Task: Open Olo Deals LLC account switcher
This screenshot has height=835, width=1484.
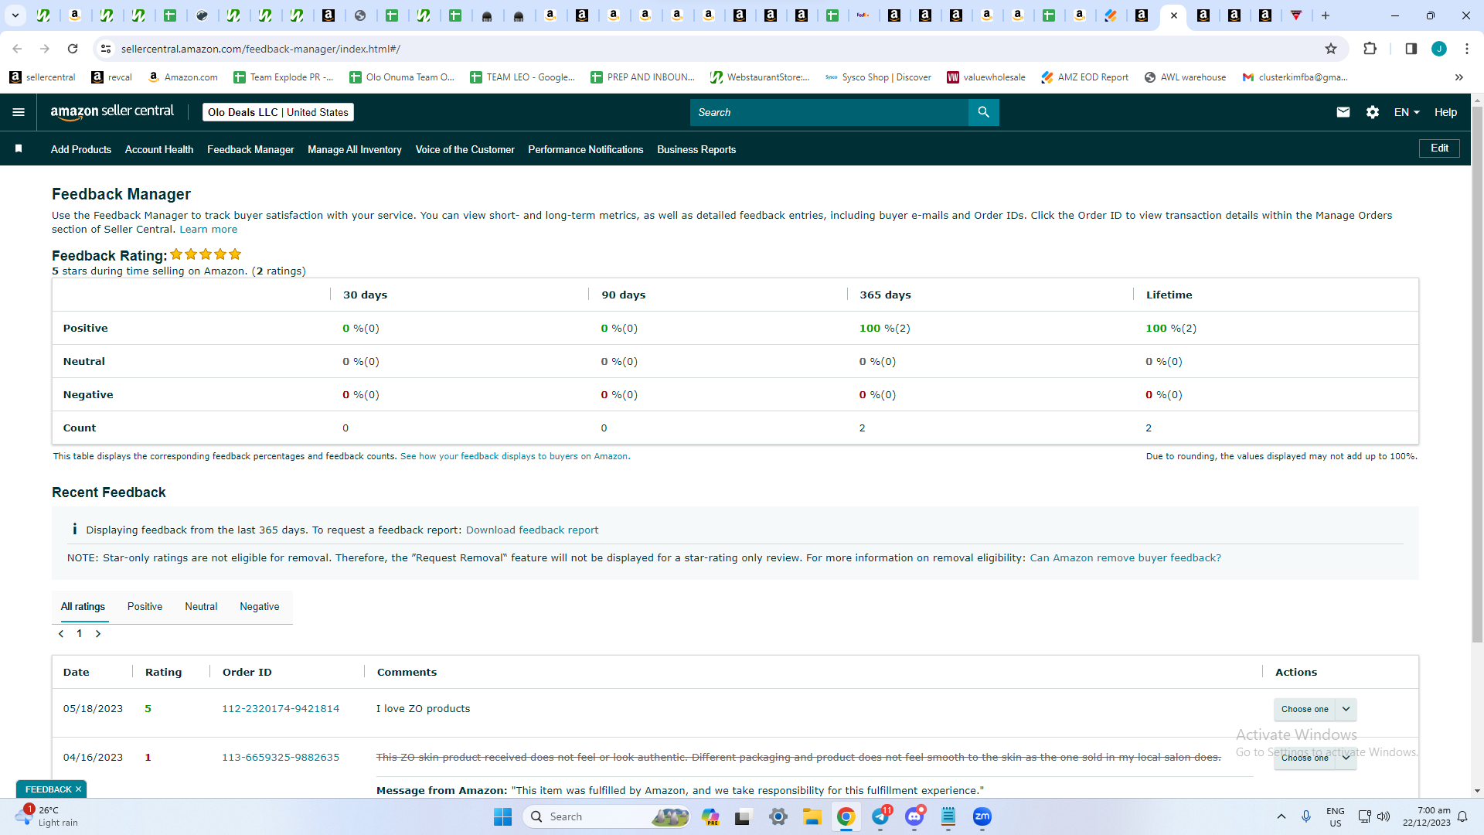Action: point(278,112)
